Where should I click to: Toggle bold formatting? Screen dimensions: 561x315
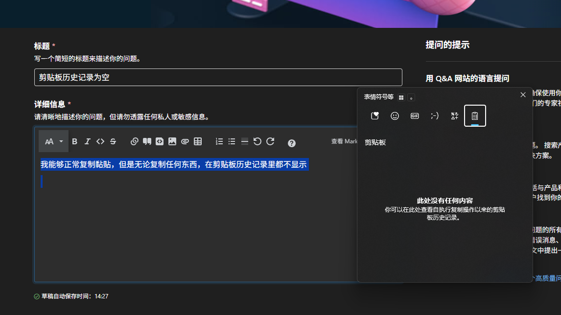tap(74, 141)
